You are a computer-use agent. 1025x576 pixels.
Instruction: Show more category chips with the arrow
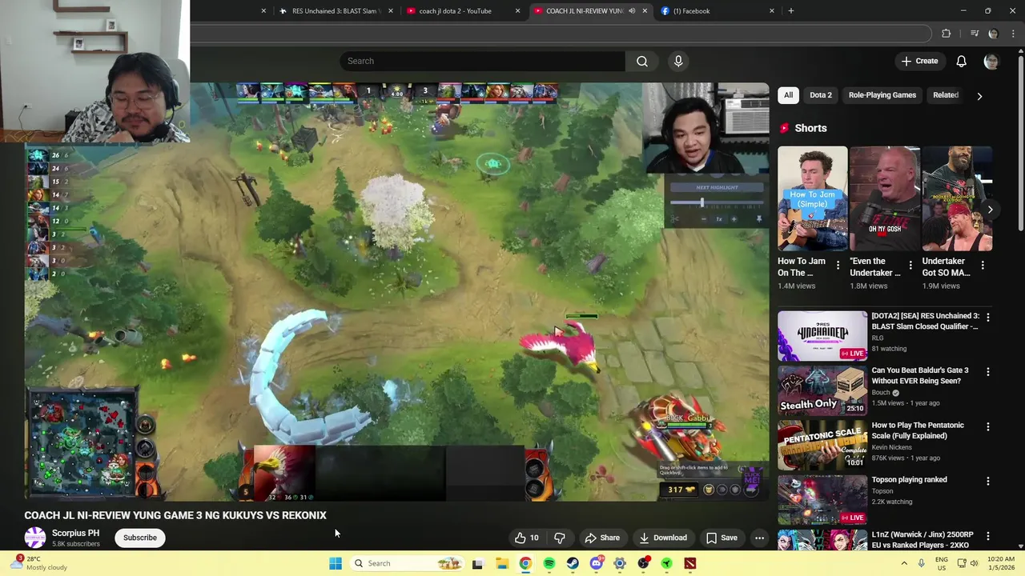[979, 96]
